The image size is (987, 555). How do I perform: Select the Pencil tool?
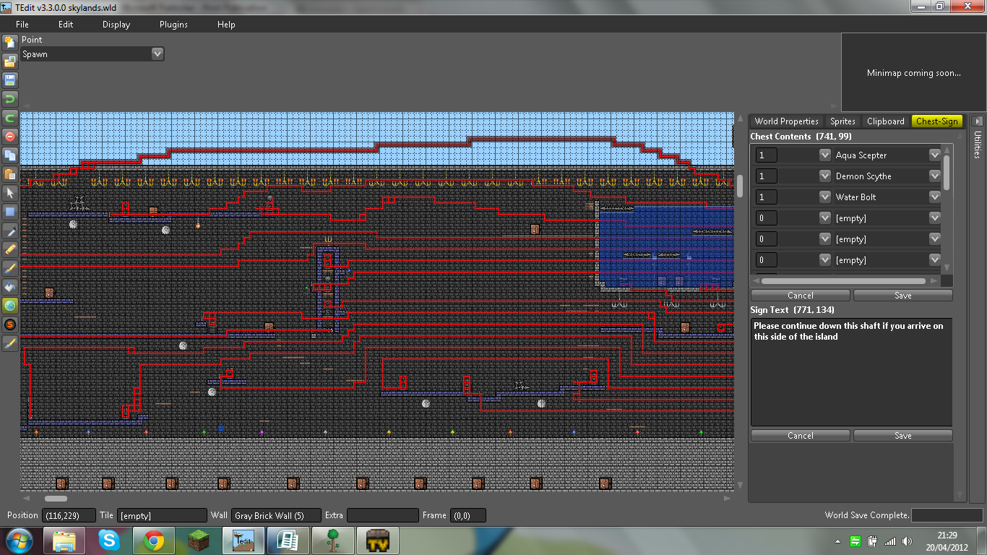(10, 249)
